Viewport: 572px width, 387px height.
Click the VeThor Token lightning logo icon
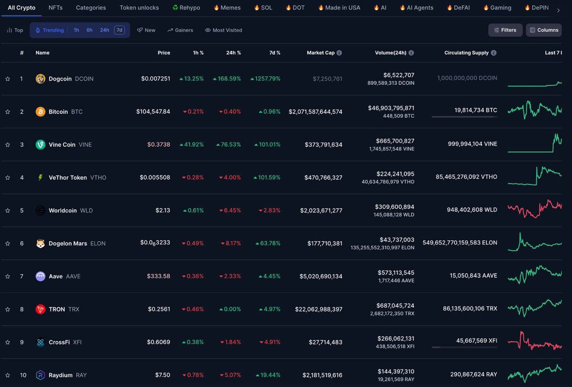click(x=41, y=177)
